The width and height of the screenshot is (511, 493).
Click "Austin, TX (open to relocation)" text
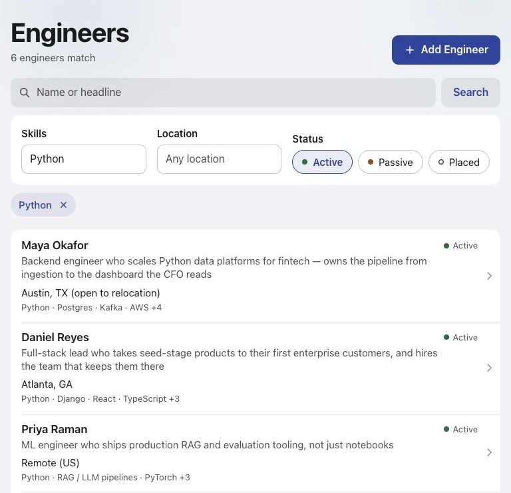90,293
